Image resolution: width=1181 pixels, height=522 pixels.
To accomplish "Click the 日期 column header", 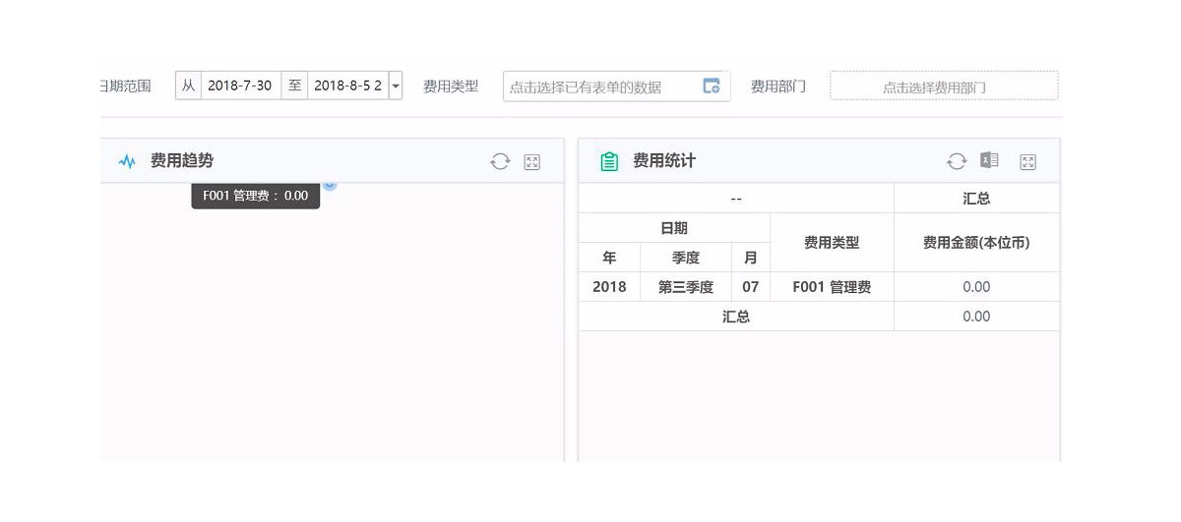I will point(674,228).
